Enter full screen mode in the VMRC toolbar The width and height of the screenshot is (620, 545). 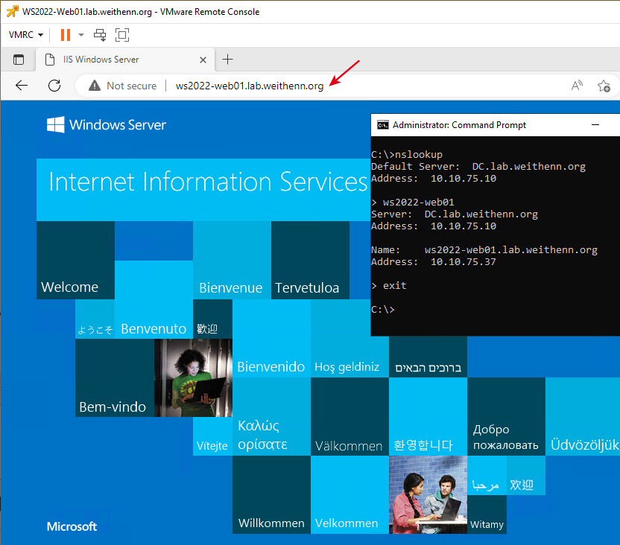click(122, 35)
